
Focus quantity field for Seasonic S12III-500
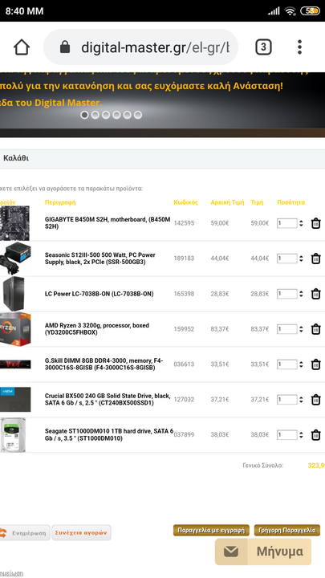click(x=287, y=258)
